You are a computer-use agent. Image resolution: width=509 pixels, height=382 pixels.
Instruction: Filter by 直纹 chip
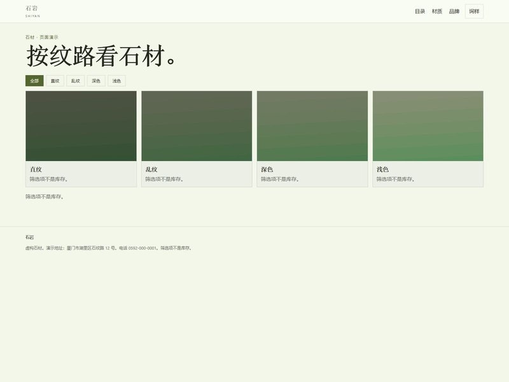pyautogui.click(x=55, y=81)
